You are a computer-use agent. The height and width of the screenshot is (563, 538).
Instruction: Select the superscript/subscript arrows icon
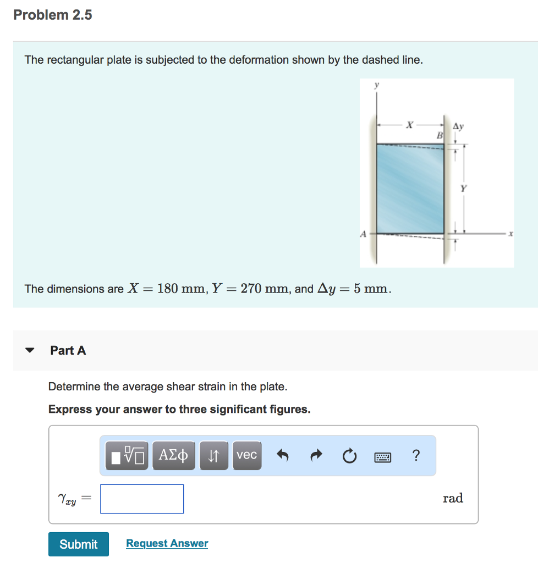tap(213, 455)
